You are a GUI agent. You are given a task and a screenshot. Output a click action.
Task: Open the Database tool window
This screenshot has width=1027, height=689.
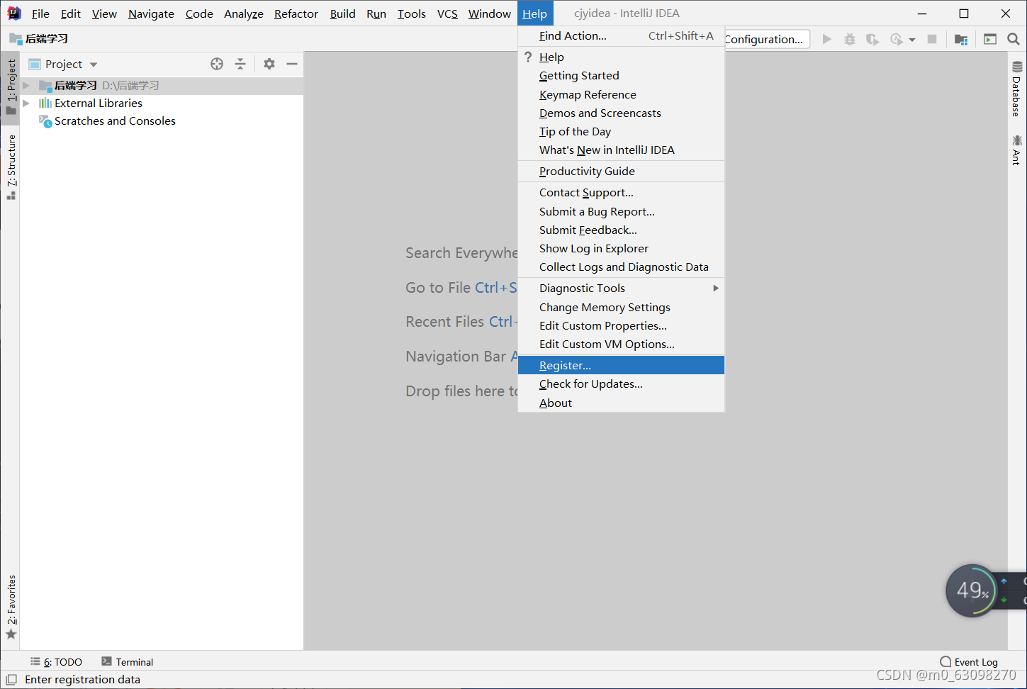(x=1017, y=89)
